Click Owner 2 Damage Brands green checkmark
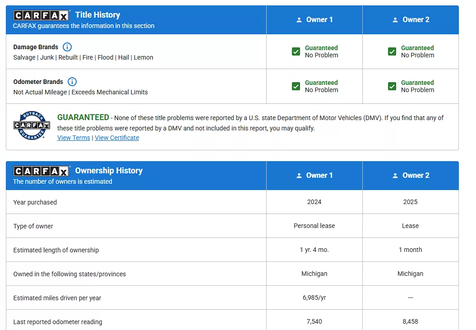Viewport: 476px width, 330px height. point(392,51)
